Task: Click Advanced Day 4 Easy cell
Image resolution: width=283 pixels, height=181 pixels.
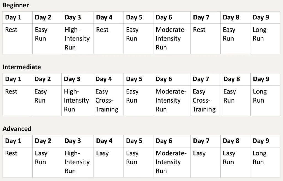Action: tap(108, 162)
